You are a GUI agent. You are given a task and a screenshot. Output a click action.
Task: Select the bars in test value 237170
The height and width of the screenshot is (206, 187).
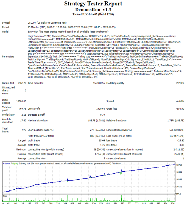22,83
